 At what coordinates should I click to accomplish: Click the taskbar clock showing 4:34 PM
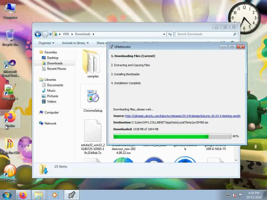point(254,195)
